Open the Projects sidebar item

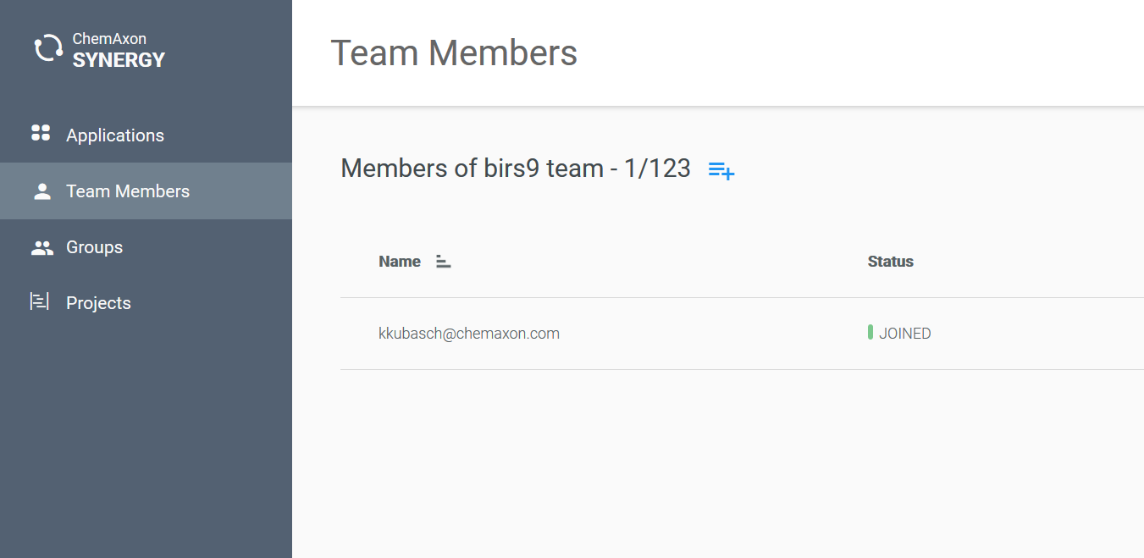coord(98,303)
